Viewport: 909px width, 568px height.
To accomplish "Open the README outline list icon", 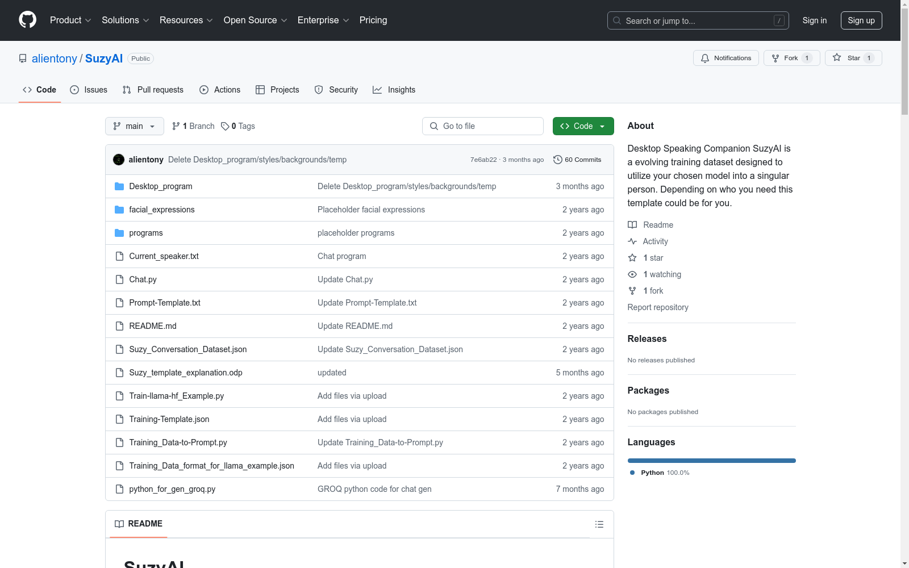I will click(x=599, y=524).
